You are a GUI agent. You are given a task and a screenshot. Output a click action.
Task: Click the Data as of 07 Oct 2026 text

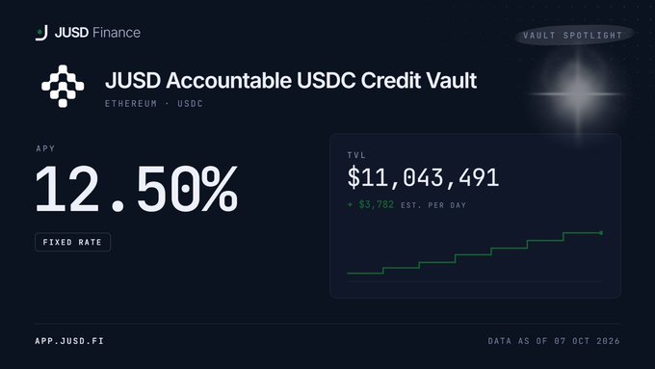(x=554, y=341)
